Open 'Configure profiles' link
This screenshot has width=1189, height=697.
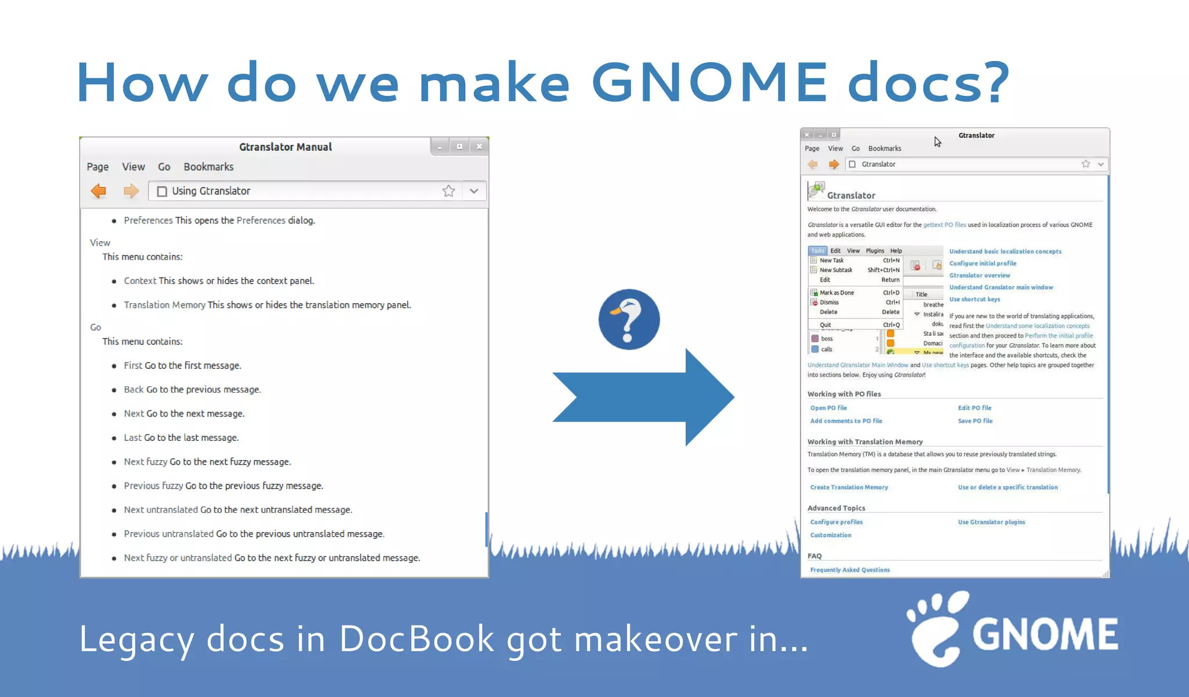pos(837,522)
